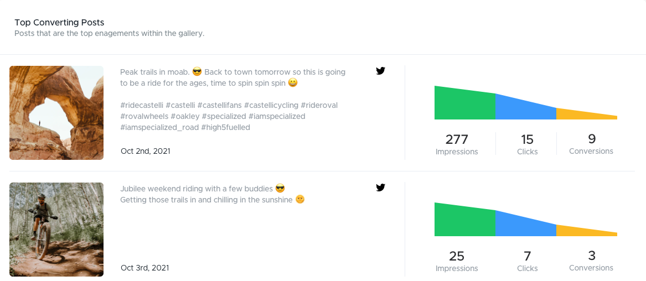Select the 9 Conversions stat

[591, 144]
